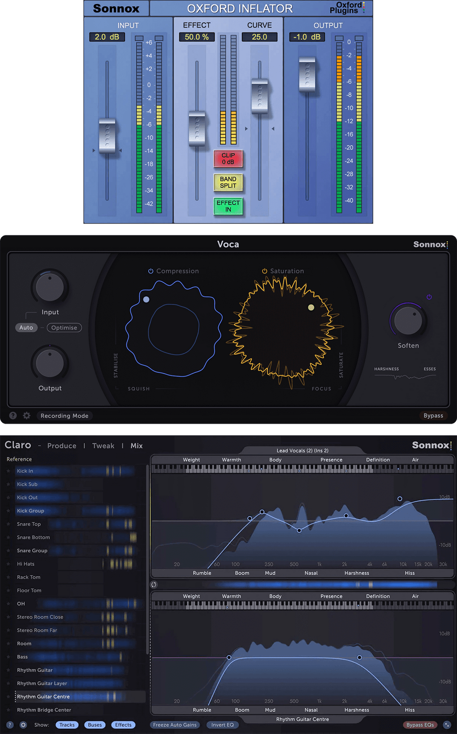Toggle the EFFECT IN button
Image resolution: width=457 pixels, height=734 pixels.
pyautogui.click(x=228, y=206)
